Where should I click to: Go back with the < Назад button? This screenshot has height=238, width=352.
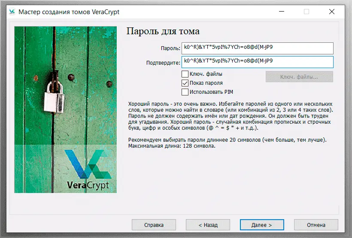click(x=208, y=225)
